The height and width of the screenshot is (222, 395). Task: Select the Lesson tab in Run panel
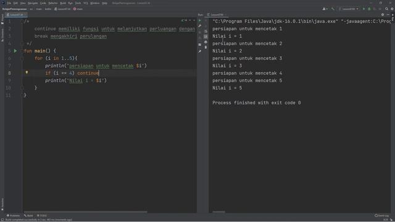(216, 15)
